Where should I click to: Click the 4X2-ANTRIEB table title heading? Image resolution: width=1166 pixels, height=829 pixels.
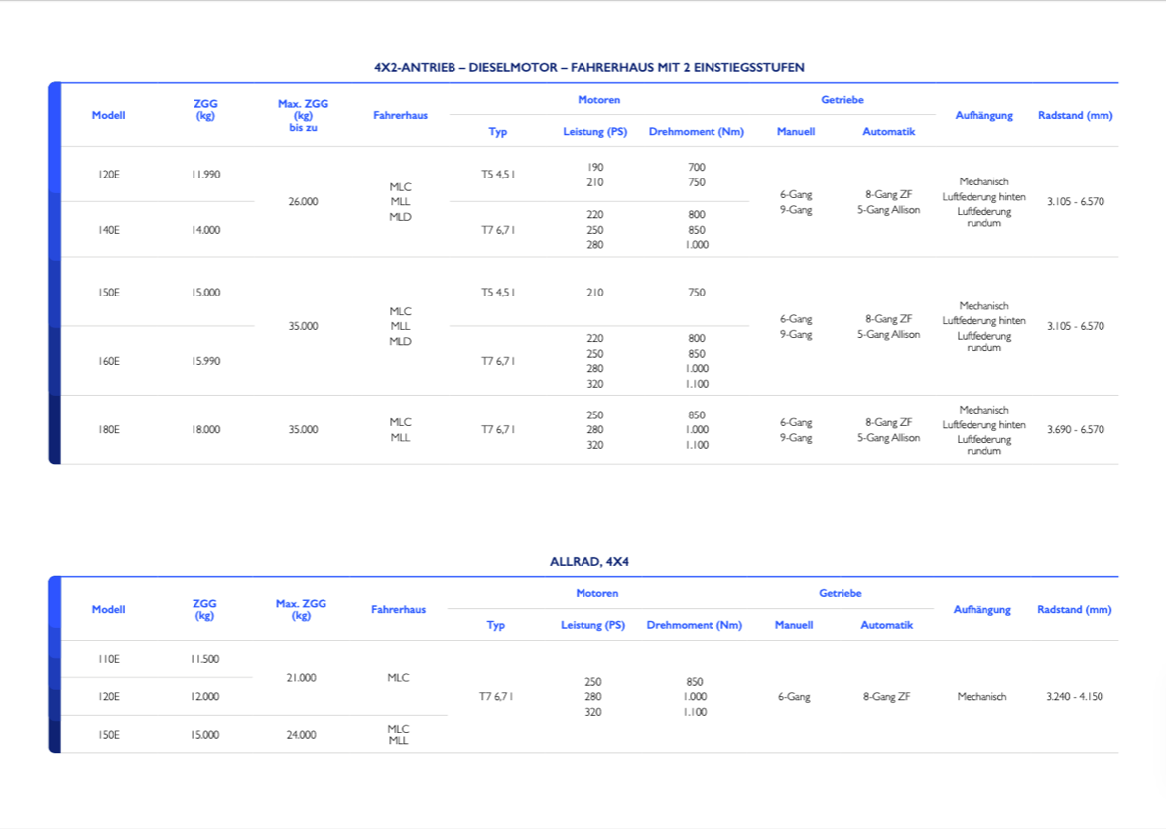tap(588, 67)
